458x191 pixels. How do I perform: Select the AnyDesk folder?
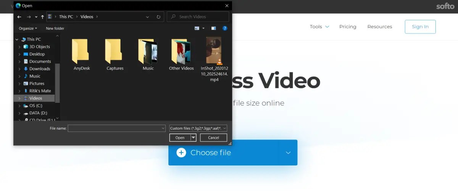[82, 54]
